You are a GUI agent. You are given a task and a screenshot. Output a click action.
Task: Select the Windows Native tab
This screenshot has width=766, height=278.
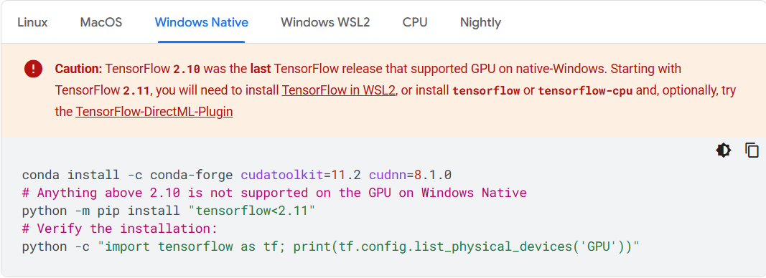click(x=201, y=22)
